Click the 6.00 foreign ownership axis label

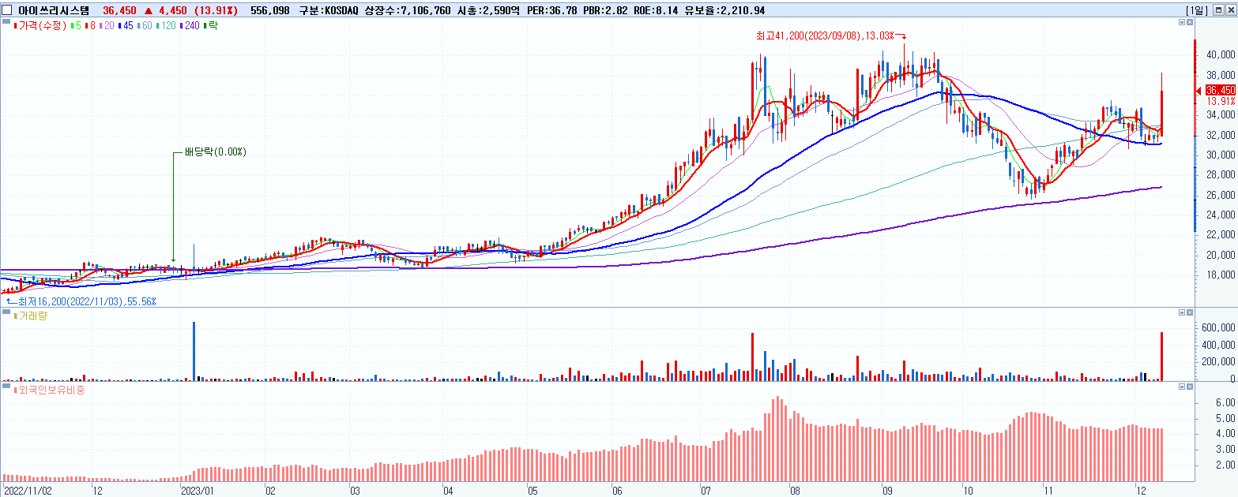click(1225, 402)
